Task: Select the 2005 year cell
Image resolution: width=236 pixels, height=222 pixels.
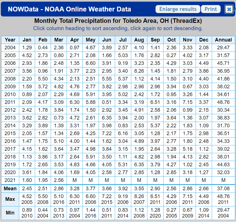Action: tap(10, 55)
